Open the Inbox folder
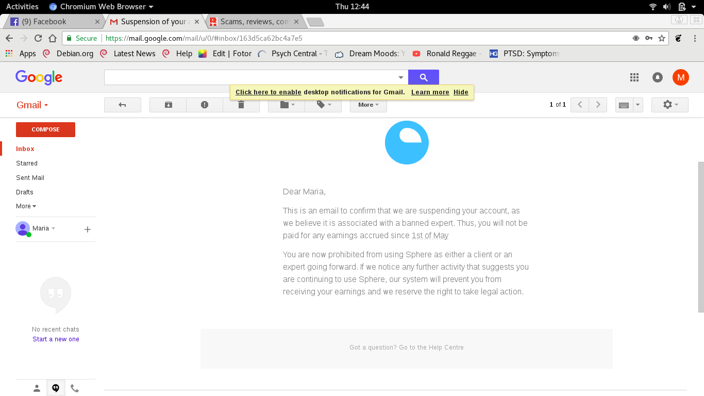704x396 pixels. click(25, 148)
